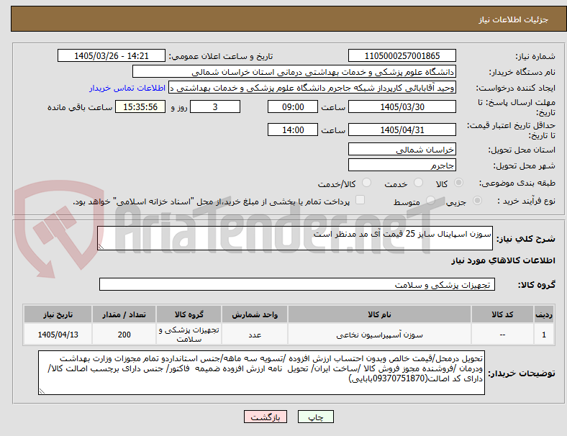
Task: Open the اطلاعات تماس خریدار link
Action: tap(127, 88)
